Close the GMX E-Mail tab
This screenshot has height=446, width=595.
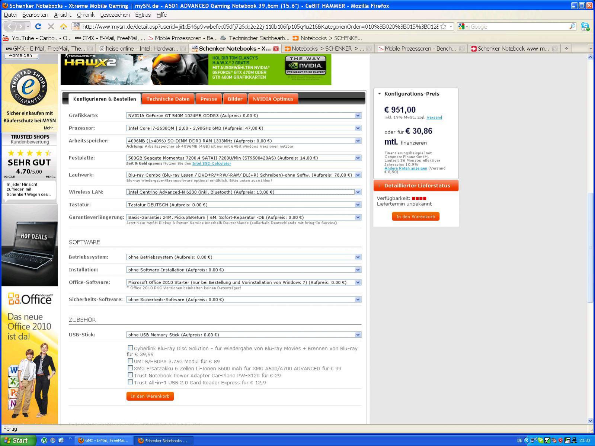[x=90, y=49]
